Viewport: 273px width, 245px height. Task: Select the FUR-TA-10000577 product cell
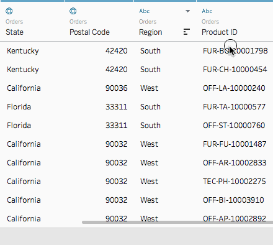click(x=234, y=107)
